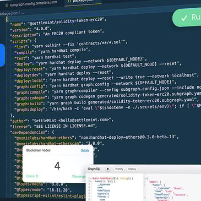Image resolution: width=201 pixels, height=201 pixels.
Task: Select the package.json editor tab
Action: coord(83,2)
